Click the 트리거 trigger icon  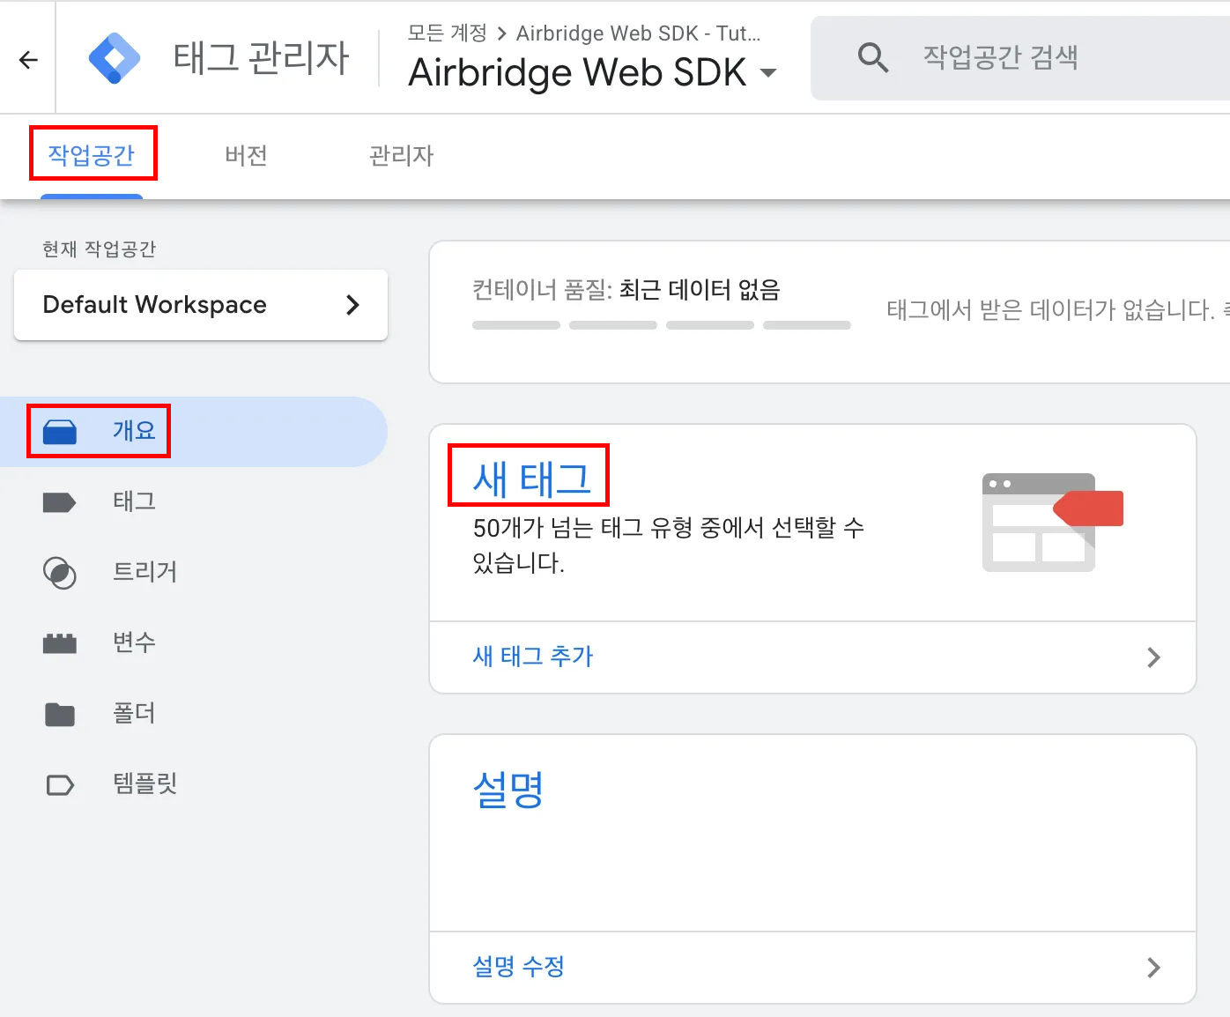pos(60,573)
